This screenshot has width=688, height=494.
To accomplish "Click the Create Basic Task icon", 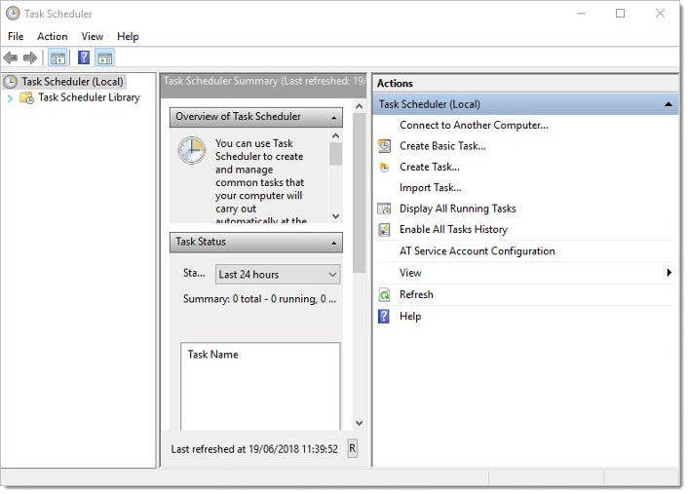I will tap(384, 146).
